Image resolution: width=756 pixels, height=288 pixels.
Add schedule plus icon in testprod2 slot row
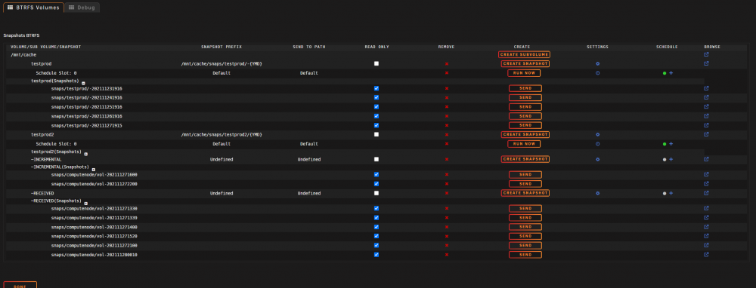click(x=671, y=144)
